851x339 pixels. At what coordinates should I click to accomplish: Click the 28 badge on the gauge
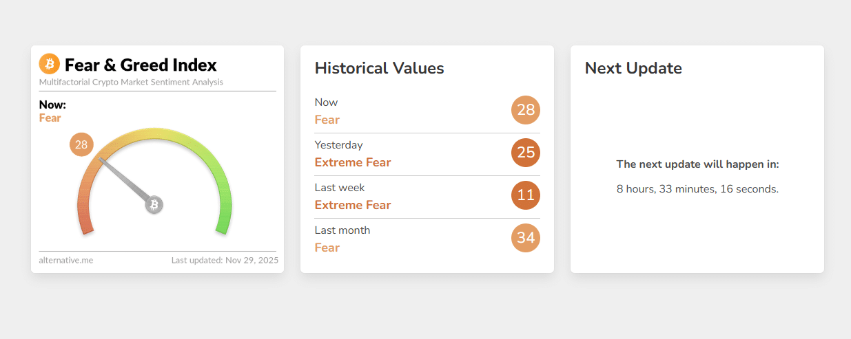tap(81, 144)
